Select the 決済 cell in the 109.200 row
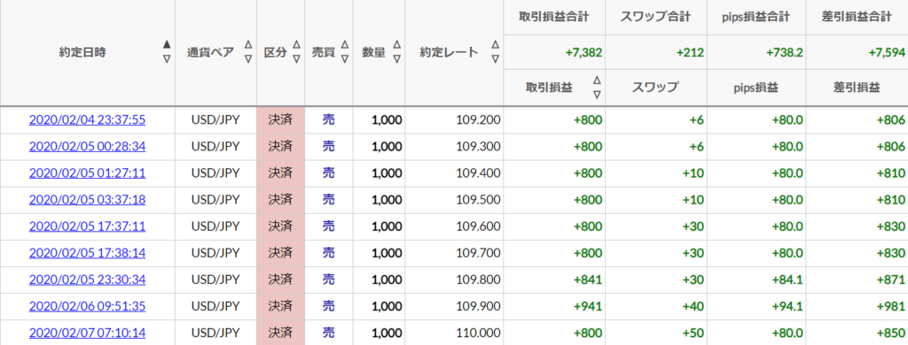The height and width of the screenshot is (345, 908). click(281, 120)
